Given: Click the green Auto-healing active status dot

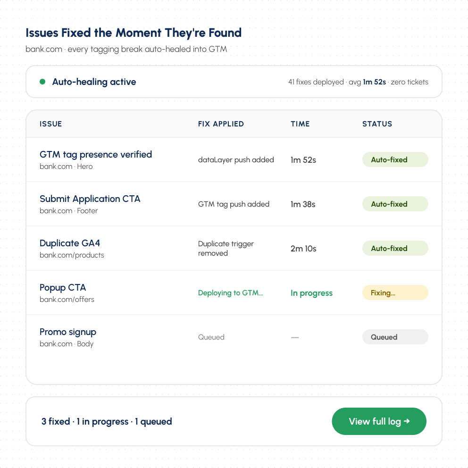Looking at the screenshot, I should click(x=42, y=82).
